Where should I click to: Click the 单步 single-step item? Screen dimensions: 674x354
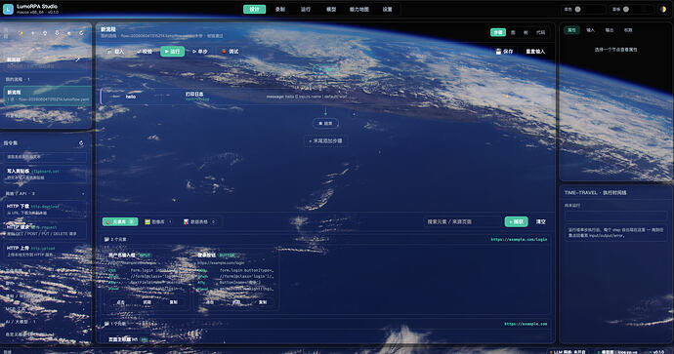200,52
